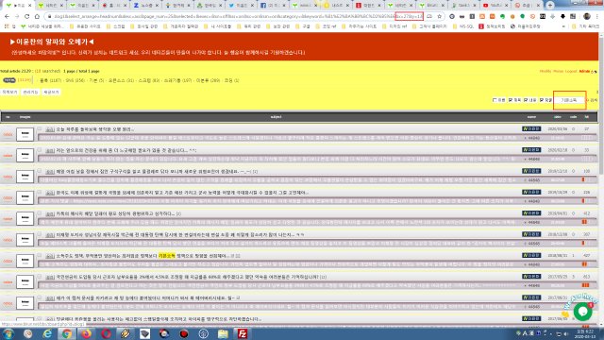Open FileZilla from the taskbar

click(243, 333)
